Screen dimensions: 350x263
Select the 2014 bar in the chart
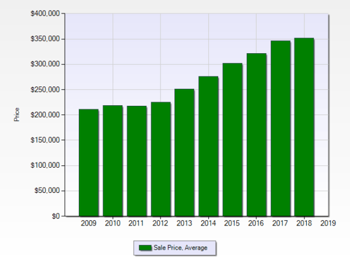[208, 146]
